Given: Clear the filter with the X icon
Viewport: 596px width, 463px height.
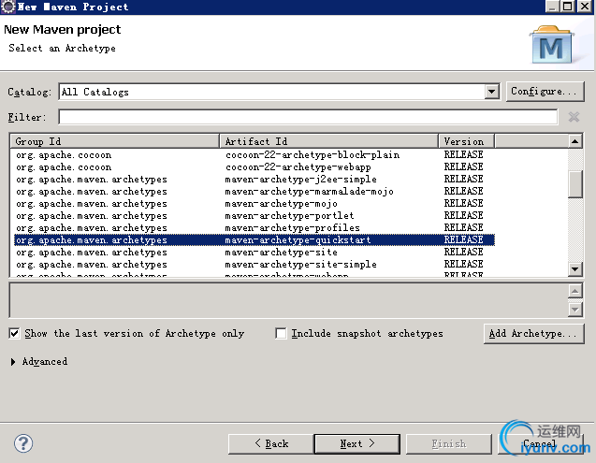Looking at the screenshot, I should click(x=574, y=117).
